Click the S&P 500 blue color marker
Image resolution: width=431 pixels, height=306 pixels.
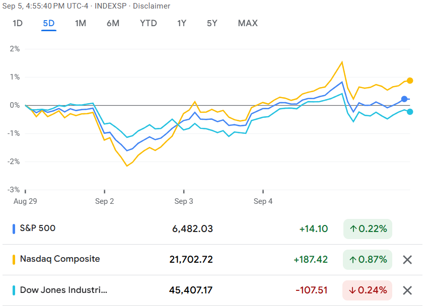(x=14, y=229)
